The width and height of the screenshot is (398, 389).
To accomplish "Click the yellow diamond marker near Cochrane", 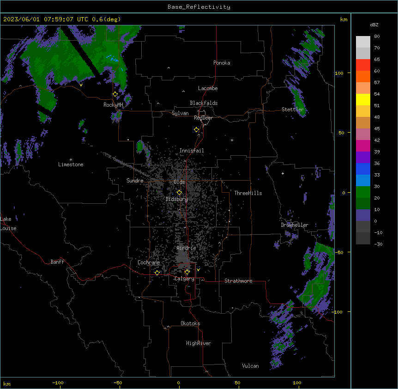I will tap(157, 273).
